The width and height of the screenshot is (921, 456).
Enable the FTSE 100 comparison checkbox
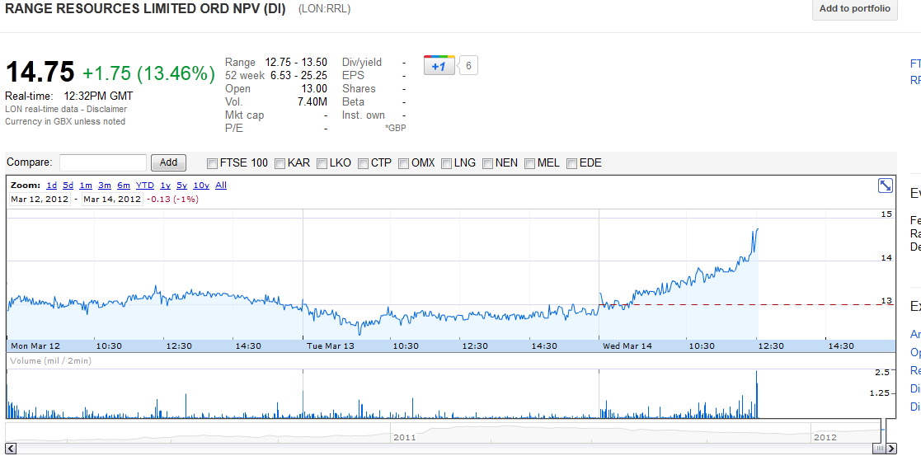click(213, 163)
